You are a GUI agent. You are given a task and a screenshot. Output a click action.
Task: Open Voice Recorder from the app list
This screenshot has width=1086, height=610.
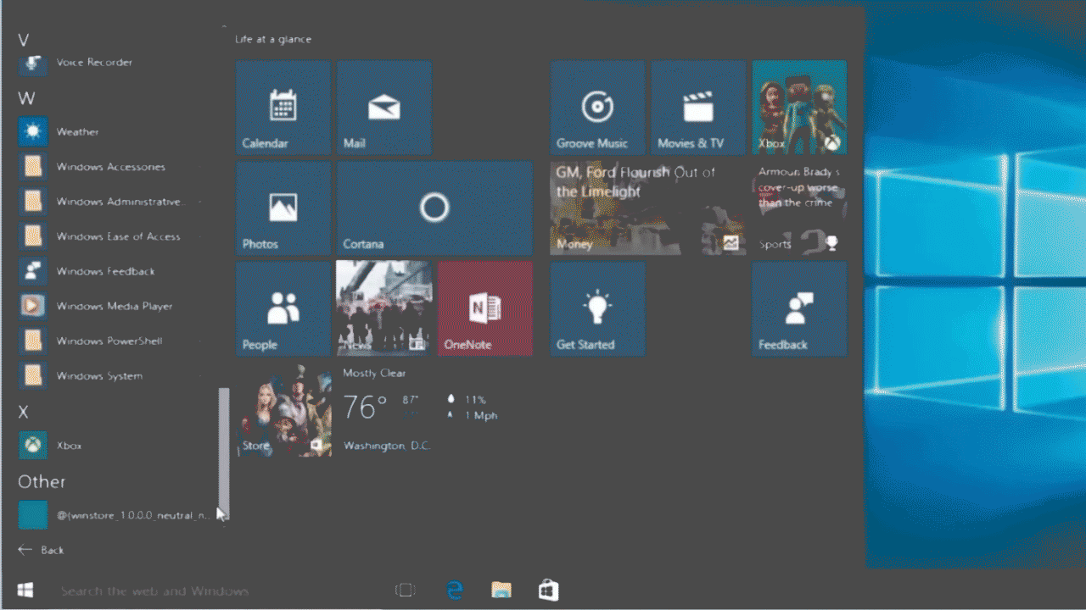[x=110, y=63]
